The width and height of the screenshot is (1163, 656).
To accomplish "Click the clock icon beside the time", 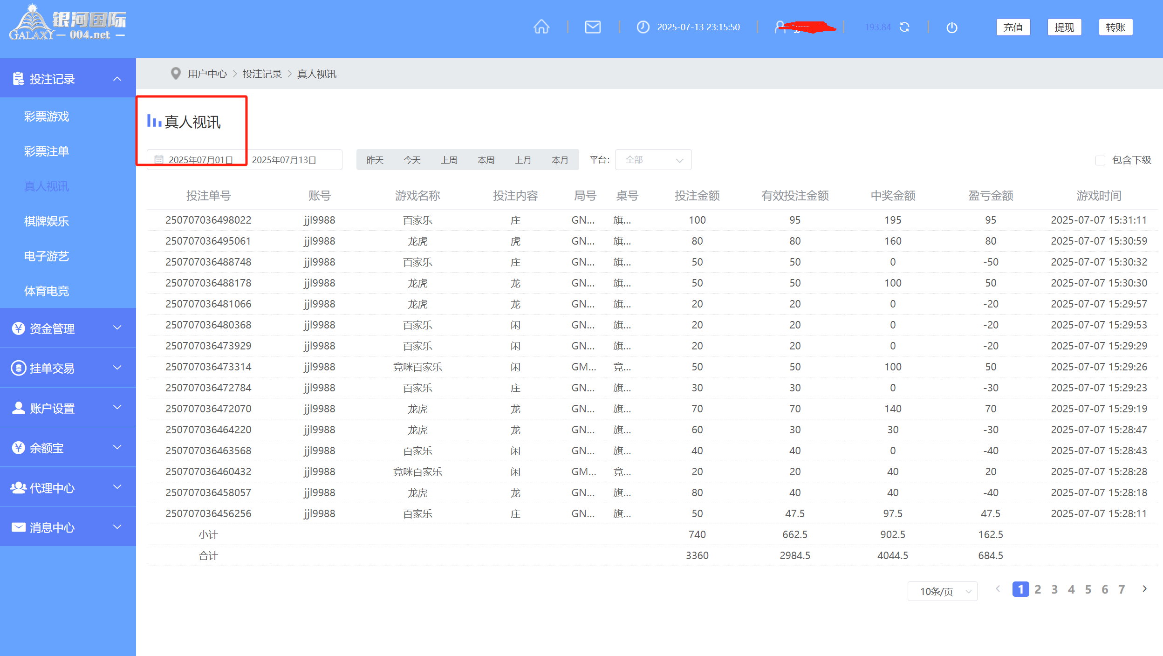I will pyautogui.click(x=643, y=27).
